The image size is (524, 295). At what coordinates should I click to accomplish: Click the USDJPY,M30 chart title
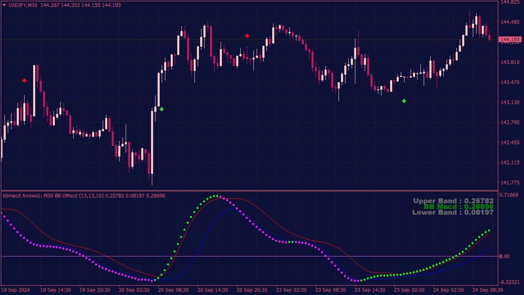(23, 5)
